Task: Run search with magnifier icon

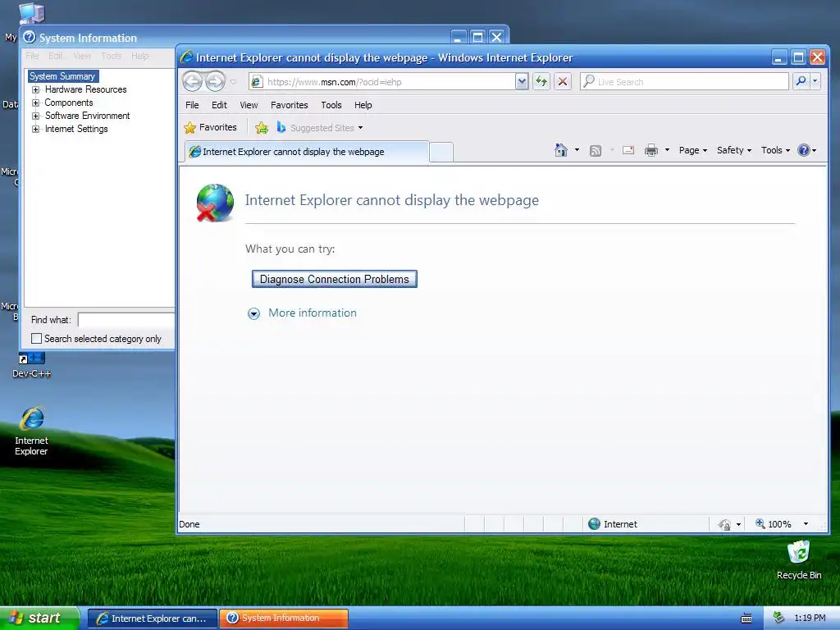Action: pos(801,81)
